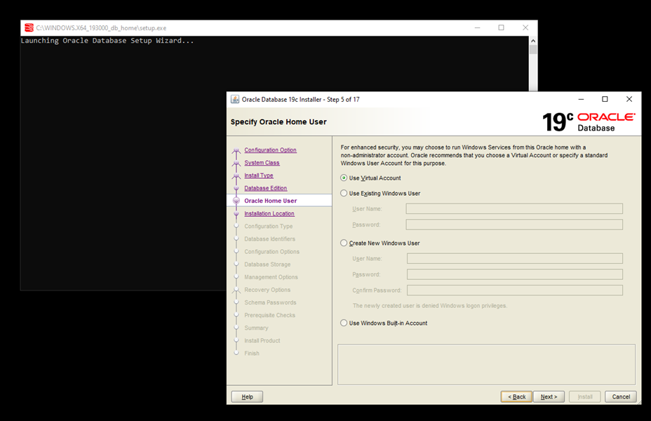The height and width of the screenshot is (421, 651).
Task: Click the Cancel button in the installer
Action: pos(621,396)
